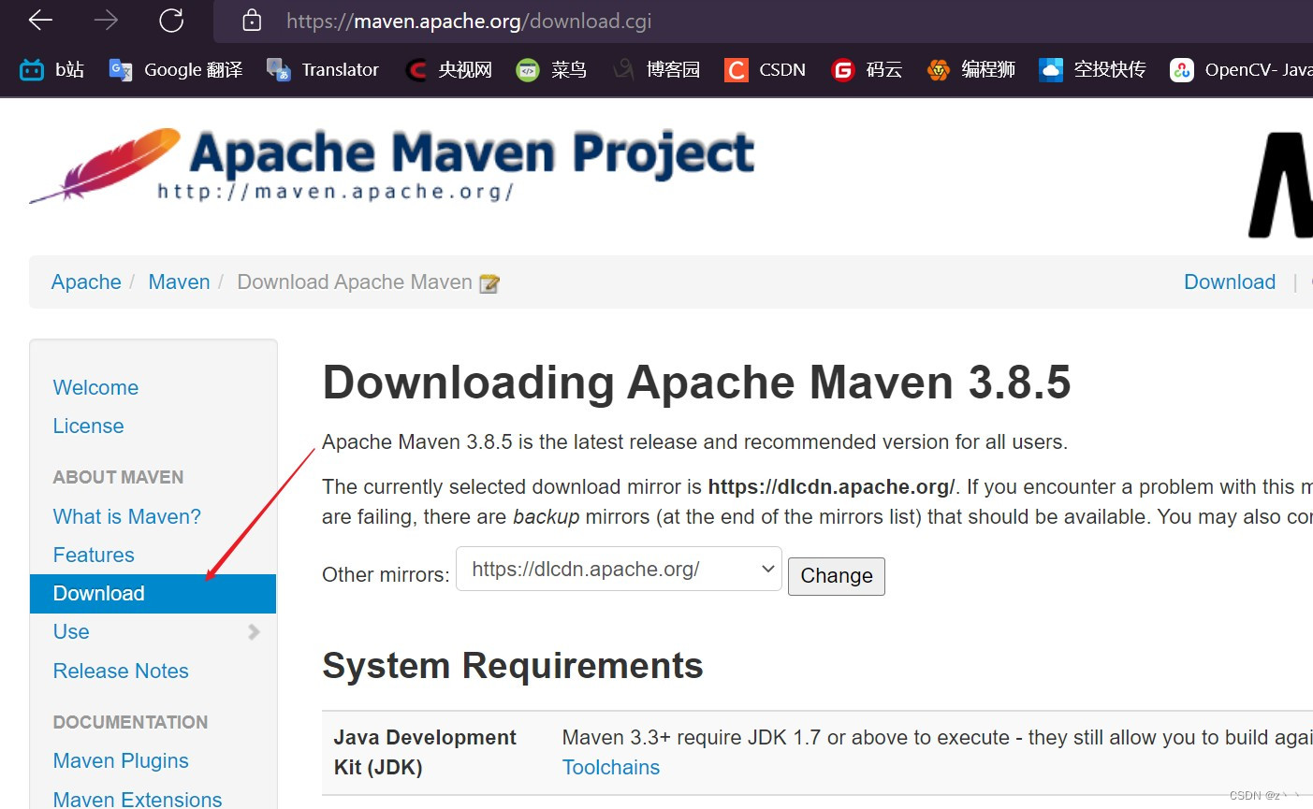The width and height of the screenshot is (1313, 809).
Task: Open Maven Extensions in the sidebar
Action: [x=138, y=799]
